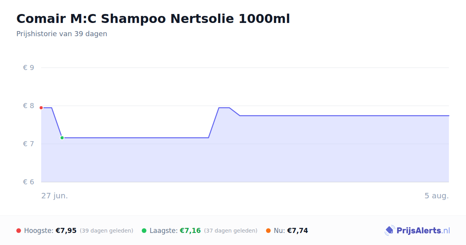Click the 5 aug. end date label
Viewport: 466px width, 245px height.
(x=436, y=196)
